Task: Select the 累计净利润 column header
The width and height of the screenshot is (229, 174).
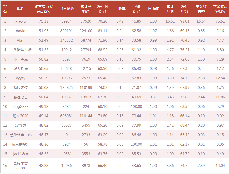Action: click(x=86, y=9)
